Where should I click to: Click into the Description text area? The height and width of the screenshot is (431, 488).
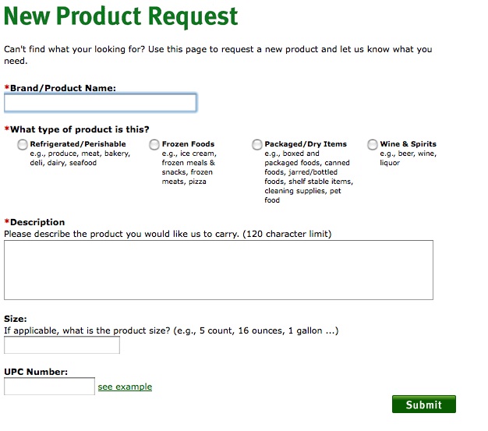click(x=218, y=270)
